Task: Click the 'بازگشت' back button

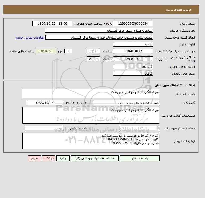Action: pyautogui.click(x=49, y=158)
